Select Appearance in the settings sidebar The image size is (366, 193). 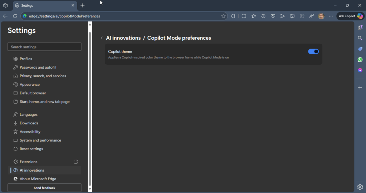click(30, 85)
